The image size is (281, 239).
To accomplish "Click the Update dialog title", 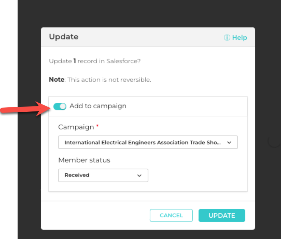I will click(x=63, y=37).
